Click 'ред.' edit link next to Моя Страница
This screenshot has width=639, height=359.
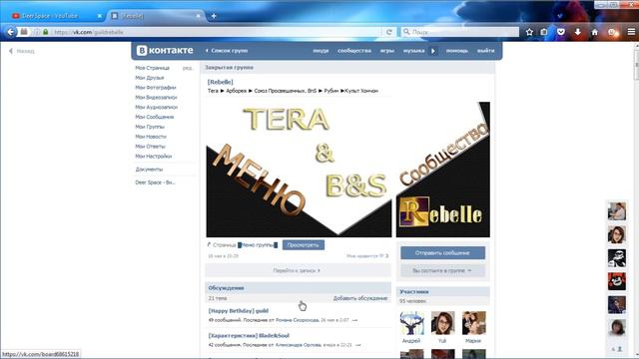(187, 68)
